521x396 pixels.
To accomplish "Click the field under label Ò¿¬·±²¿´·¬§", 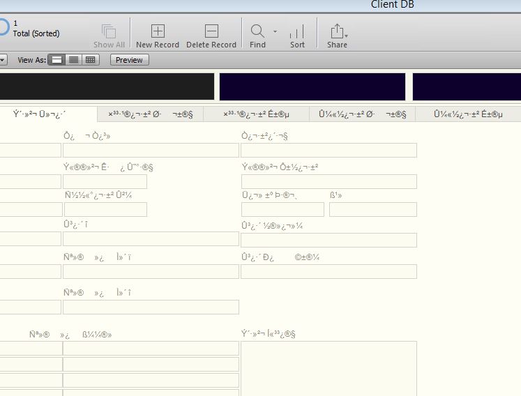I will click(329, 150).
